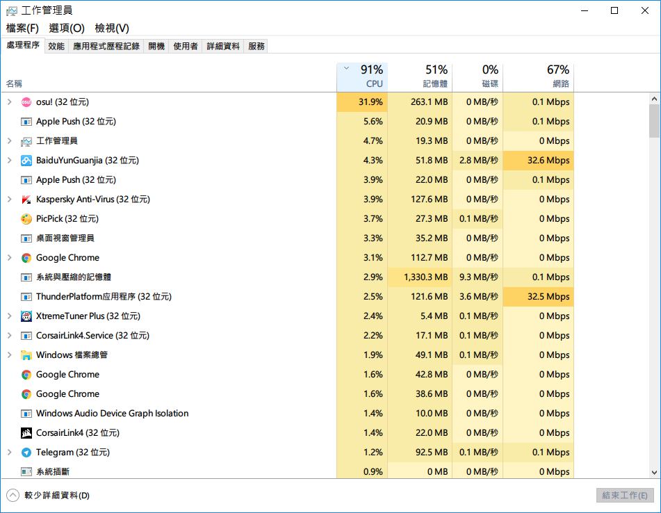The image size is (661, 513).
Task: Sort by the 名稱 column header
Action: (169, 76)
